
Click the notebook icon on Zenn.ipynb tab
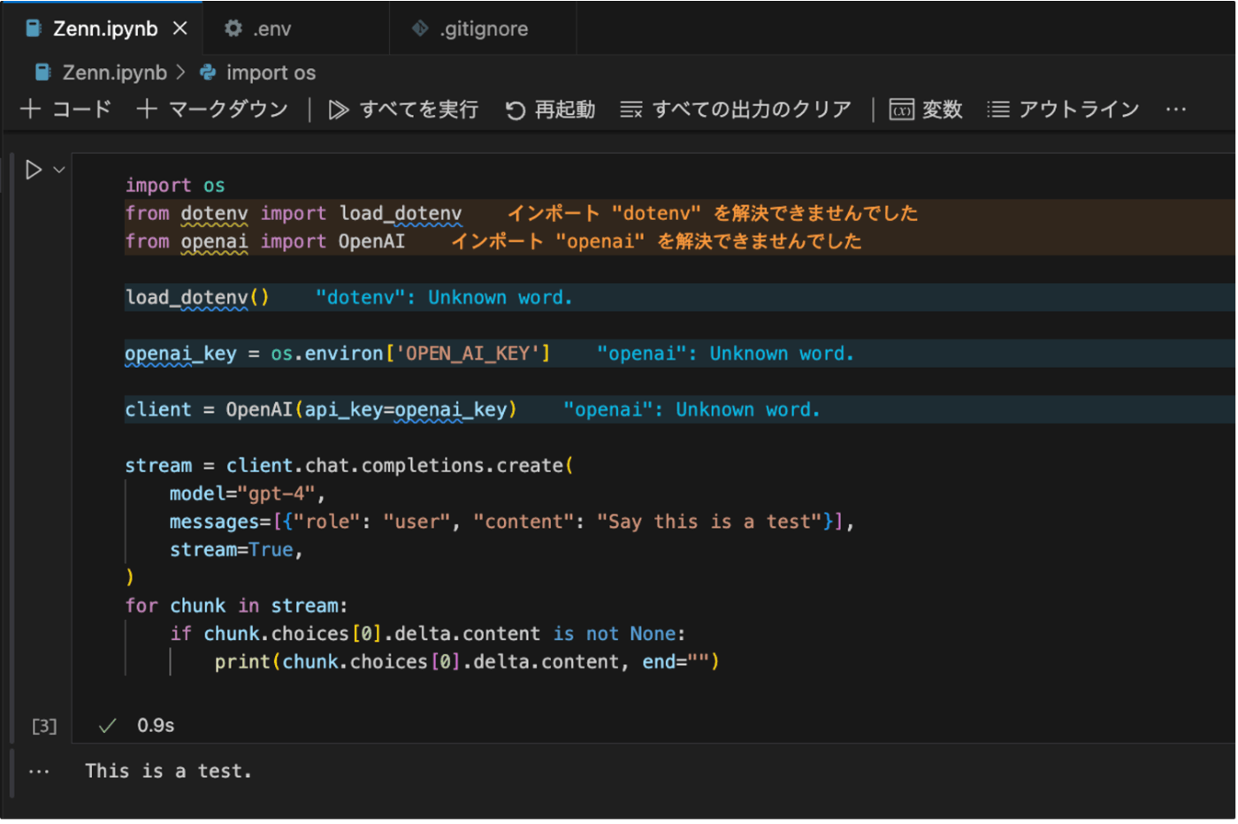pos(34,28)
